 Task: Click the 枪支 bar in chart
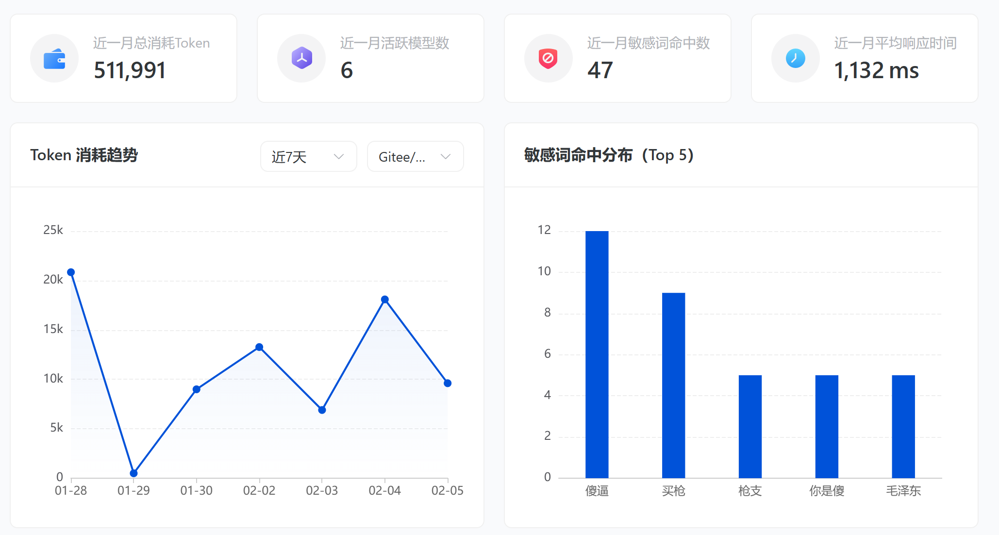coord(750,426)
